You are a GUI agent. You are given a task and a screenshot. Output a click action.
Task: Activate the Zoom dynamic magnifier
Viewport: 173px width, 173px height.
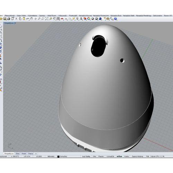click(x=39, y=19)
